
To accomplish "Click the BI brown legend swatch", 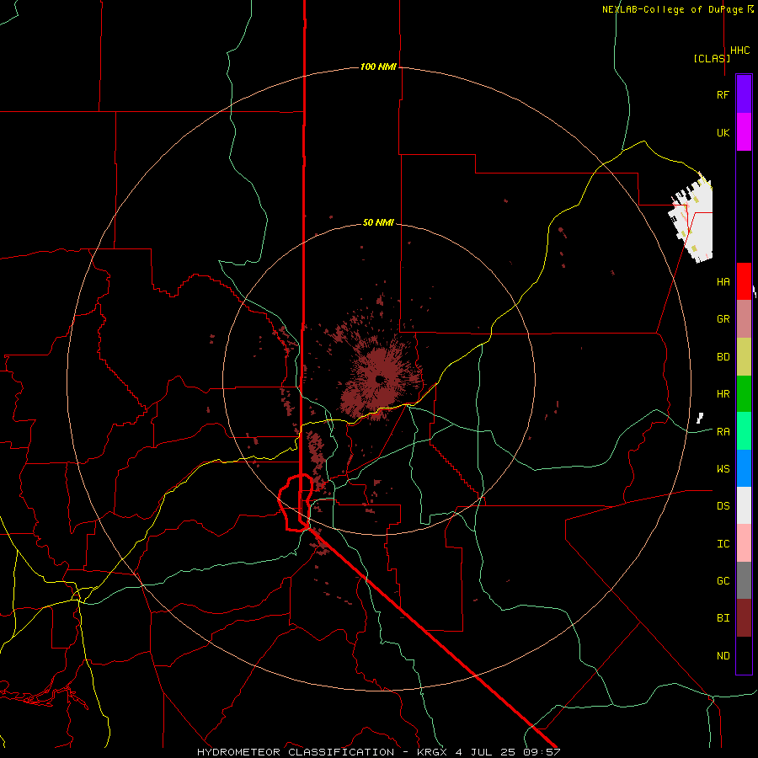I will coord(744,618).
